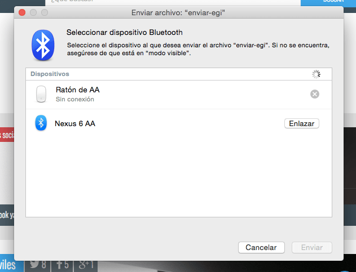The height and width of the screenshot is (272, 356).
Task: Remove the Ratón de AA device
Action: (x=315, y=94)
